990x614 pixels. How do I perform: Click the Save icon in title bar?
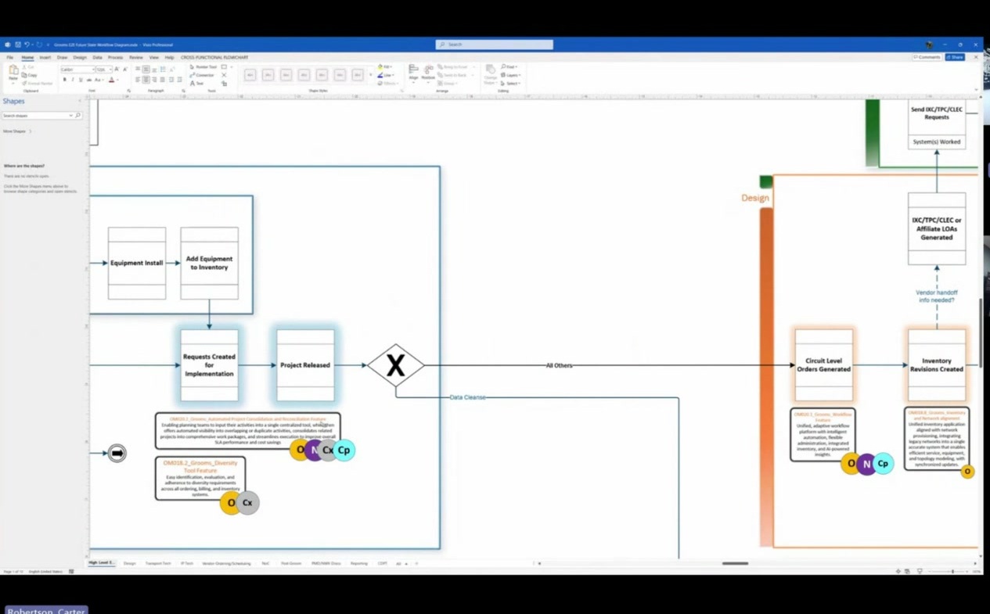coord(18,45)
